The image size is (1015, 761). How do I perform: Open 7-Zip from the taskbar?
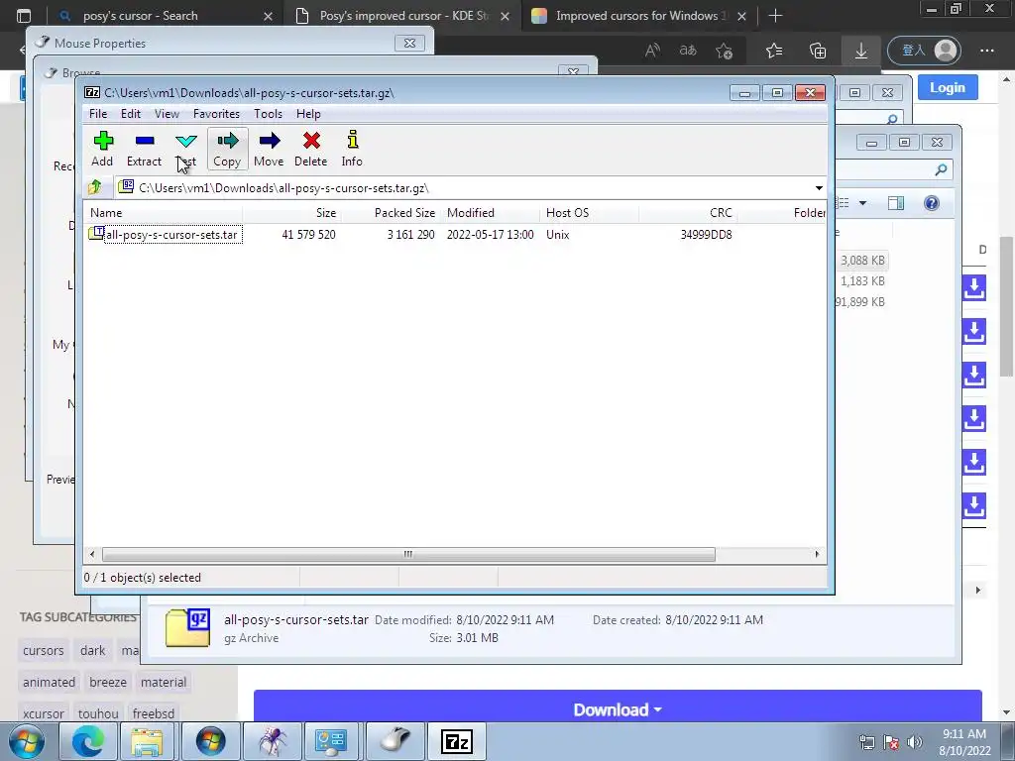456,741
